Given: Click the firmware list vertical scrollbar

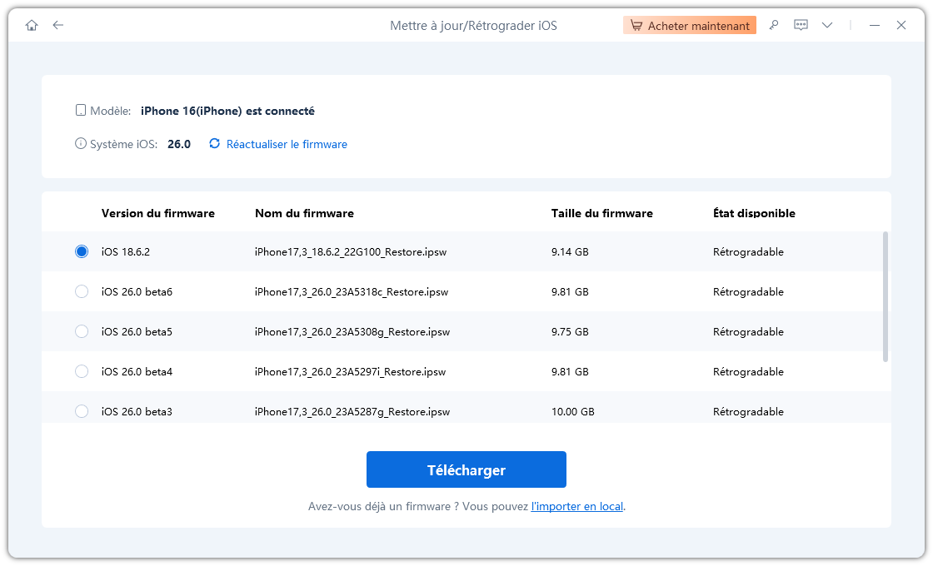Looking at the screenshot, I should click(885, 296).
